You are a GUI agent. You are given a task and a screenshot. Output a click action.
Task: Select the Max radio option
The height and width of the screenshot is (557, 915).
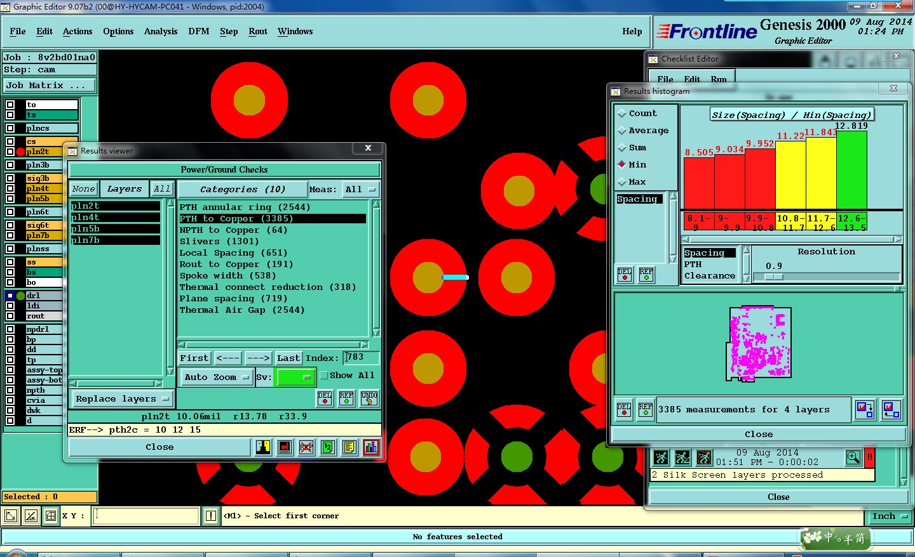[632, 182]
